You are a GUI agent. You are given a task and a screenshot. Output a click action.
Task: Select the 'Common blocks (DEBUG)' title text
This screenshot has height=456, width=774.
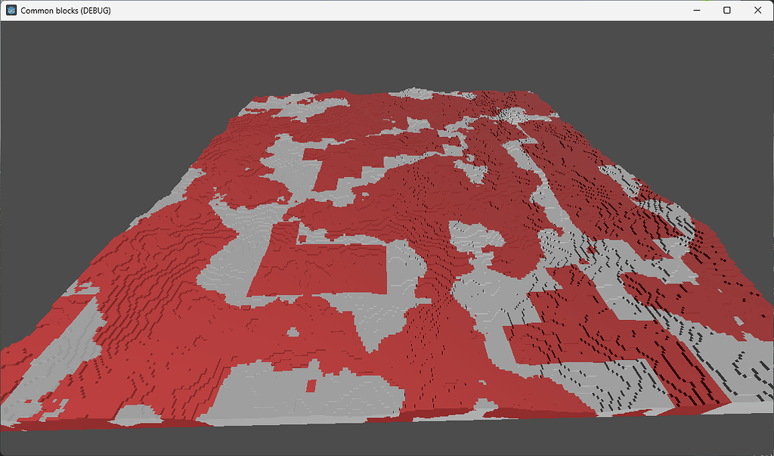64,10
